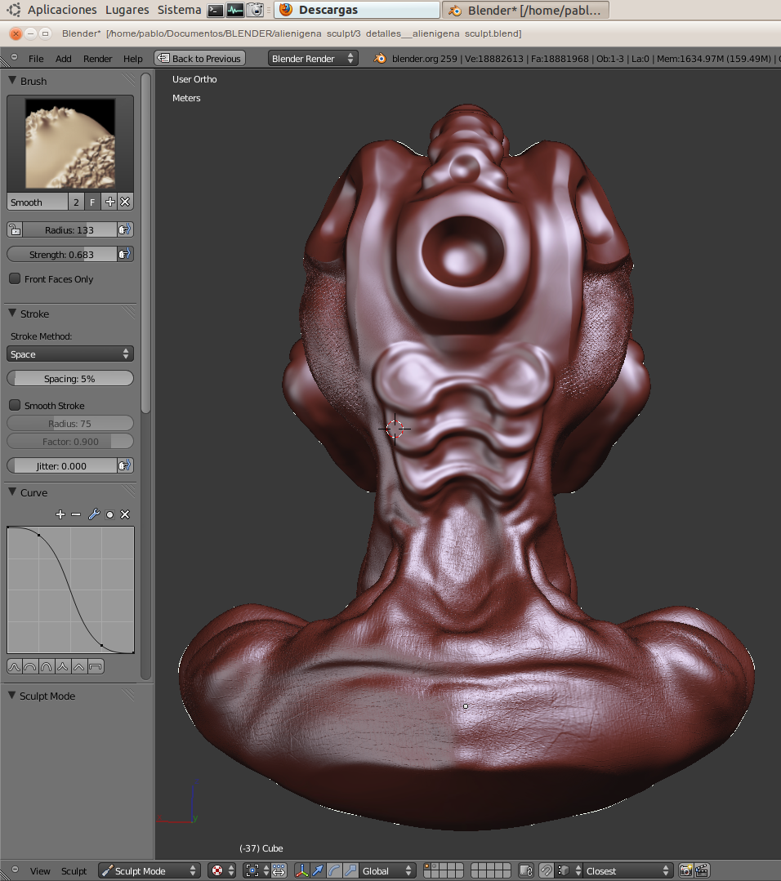Toggle curve clipping dot button

[109, 514]
